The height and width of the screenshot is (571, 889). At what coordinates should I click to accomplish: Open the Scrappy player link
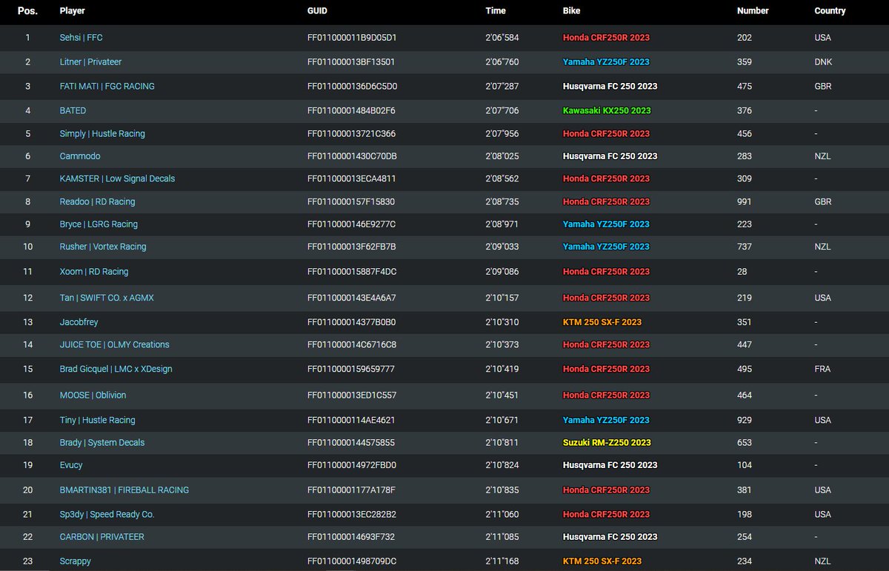tap(76, 561)
